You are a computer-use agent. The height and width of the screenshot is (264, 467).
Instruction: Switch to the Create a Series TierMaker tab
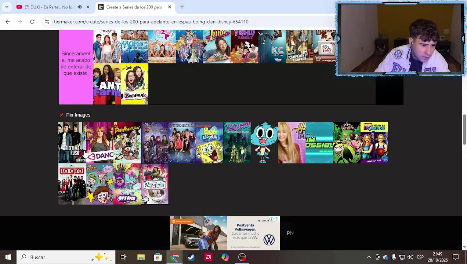click(x=135, y=7)
